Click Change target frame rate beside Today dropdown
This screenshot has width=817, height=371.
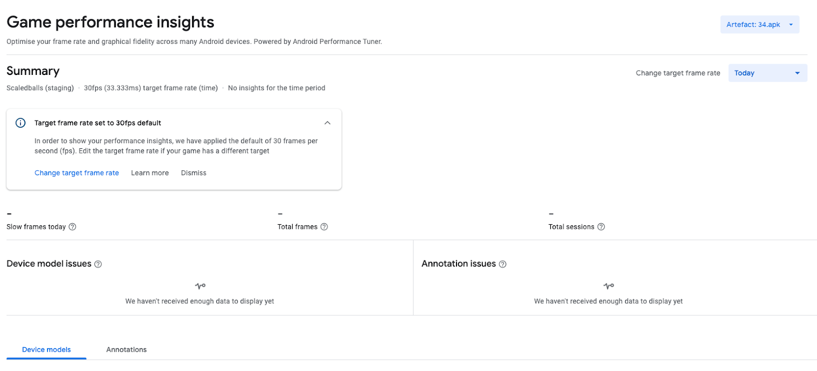point(678,73)
